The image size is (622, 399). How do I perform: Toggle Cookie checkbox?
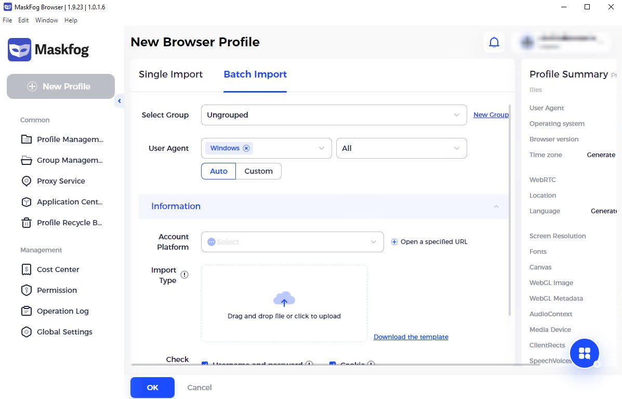pyautogui.click(x=333, y=364)
